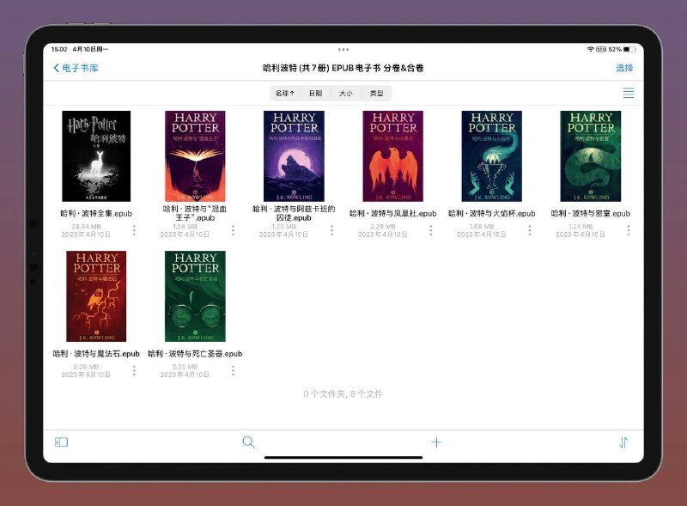Open three-dot menu for 哈利·波特与魔法石.epub
Image resolution: width=687 pixels, height=506 pixels.
coord(134,371)
